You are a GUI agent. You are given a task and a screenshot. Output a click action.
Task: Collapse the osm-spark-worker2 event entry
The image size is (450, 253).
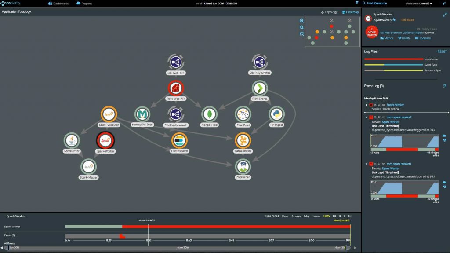(x=367, y=117)
